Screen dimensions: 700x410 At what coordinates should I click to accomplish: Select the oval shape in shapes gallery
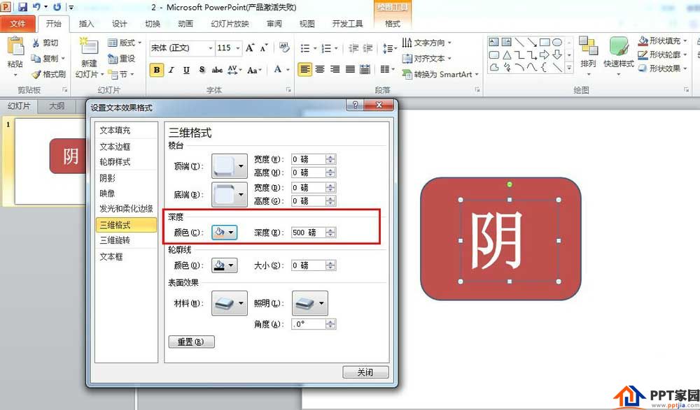pyautogui.click(x=557, y=43)
